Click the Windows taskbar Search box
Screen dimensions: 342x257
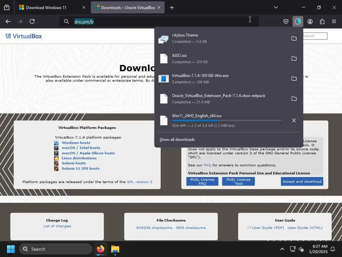coord(56,249)
